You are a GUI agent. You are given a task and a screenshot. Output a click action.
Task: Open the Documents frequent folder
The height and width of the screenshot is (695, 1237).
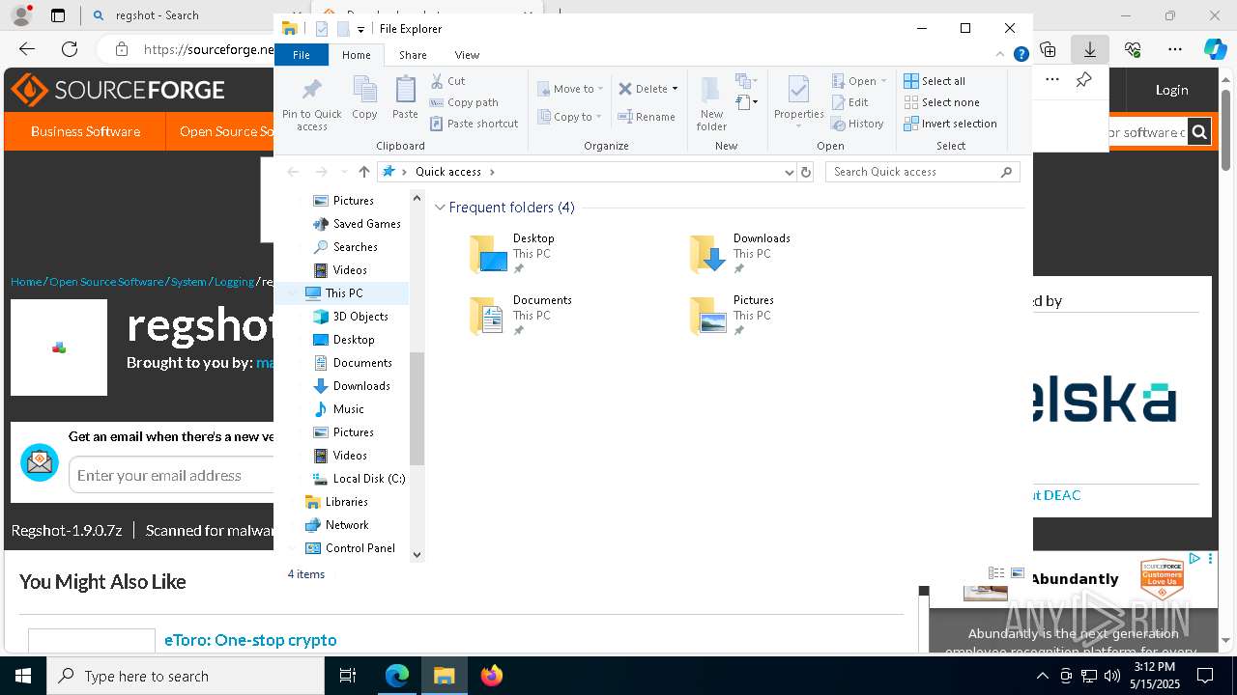[521, 316]
